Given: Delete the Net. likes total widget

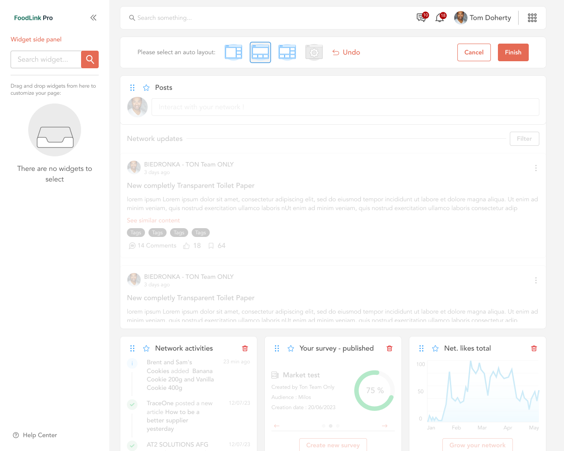Looking at the screenshot, I should click(534, 348).
